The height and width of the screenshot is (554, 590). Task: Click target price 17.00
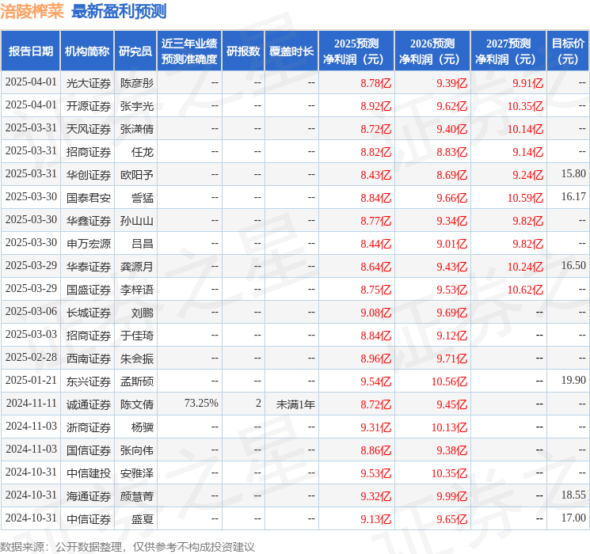pyautogui.click(x=573, y=518)
